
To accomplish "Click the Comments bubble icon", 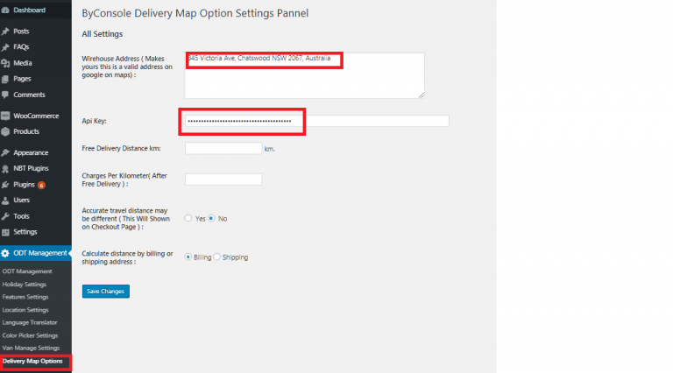I will tap(6, 95).
